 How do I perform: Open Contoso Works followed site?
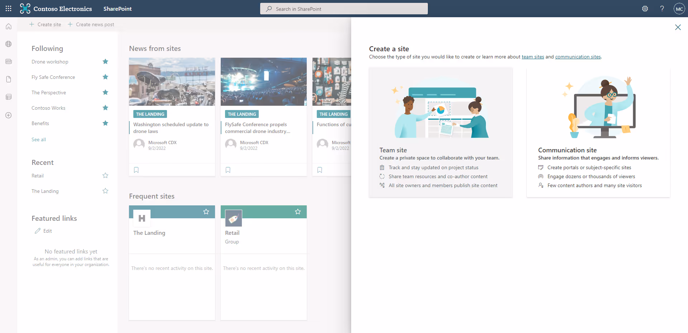click(x=48, y=108)
